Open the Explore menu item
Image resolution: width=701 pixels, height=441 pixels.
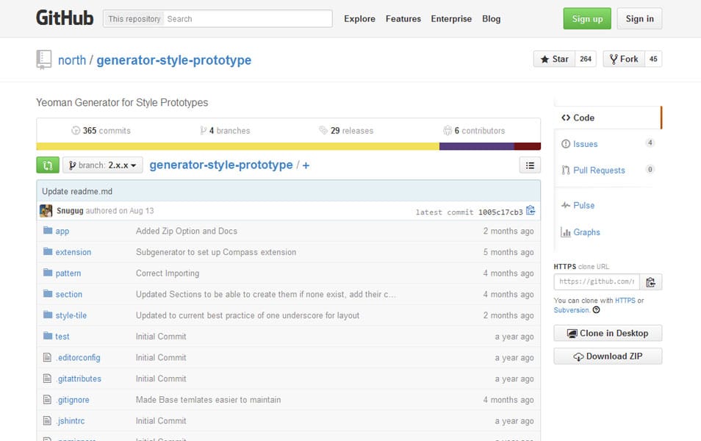coord(359,18)
